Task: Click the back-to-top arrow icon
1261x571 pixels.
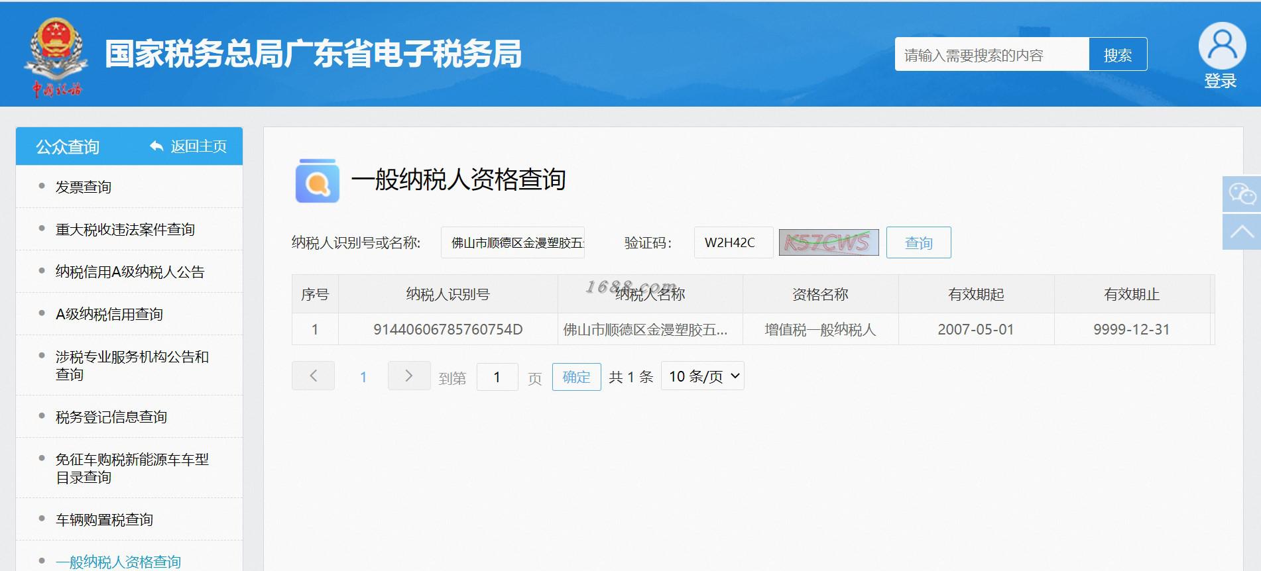Action: click(x=1242, y=232)
